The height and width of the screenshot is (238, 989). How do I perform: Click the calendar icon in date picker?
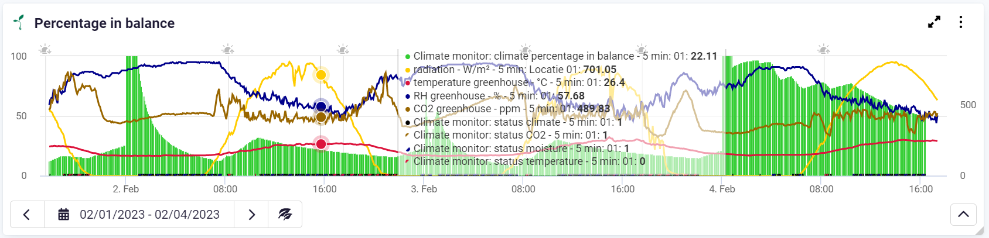[64, 215]
